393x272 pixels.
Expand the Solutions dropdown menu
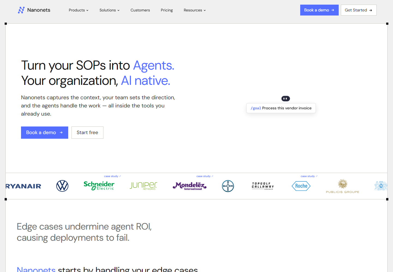(x=109, y=10)
